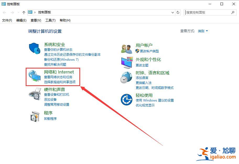Click the clock icon for 时钟、语言和区域
Screen dimensions: 239x164
(126, 78)
